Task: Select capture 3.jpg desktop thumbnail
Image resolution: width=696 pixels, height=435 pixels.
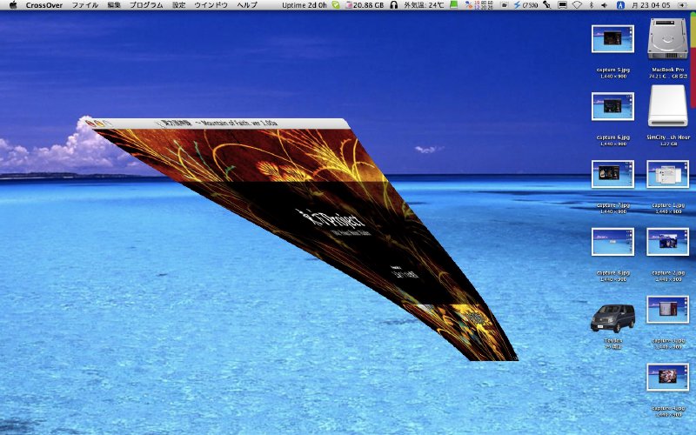Action: pyautogui.click(x=667, y=310)
